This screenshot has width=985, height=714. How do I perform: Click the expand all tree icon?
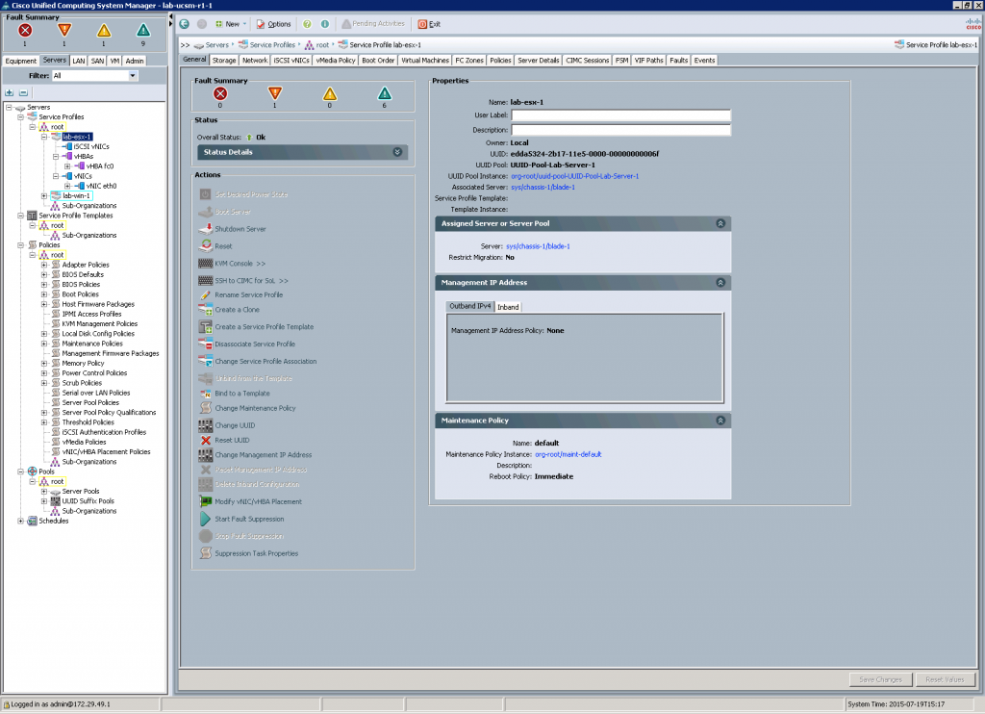tap(10, 93)
